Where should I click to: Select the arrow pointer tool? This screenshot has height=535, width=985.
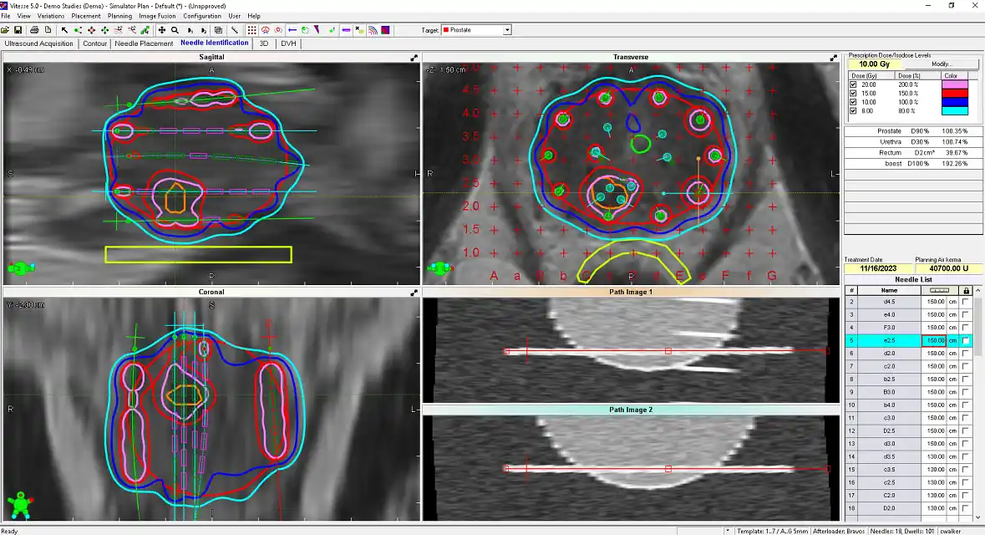point(64,30)
